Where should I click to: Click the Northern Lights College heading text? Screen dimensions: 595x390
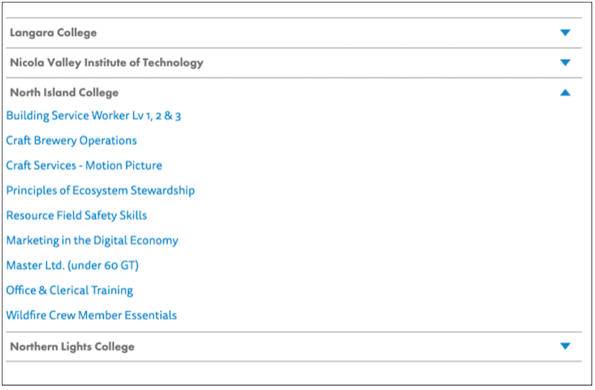tap(72, 347)
